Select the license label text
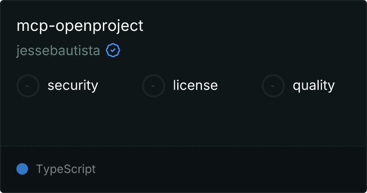 (x=195, y=85)
